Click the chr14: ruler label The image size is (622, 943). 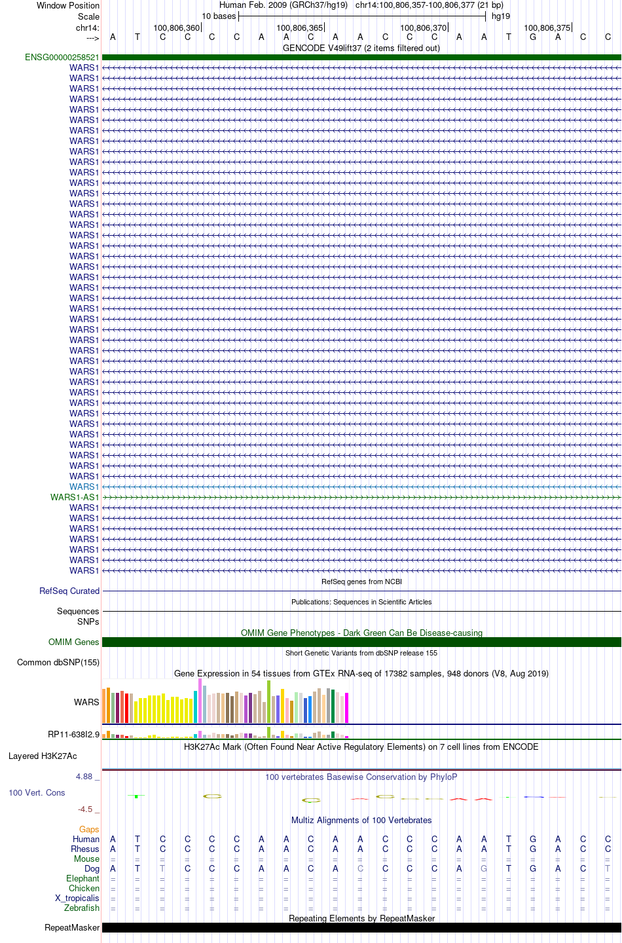pos(88,28)
